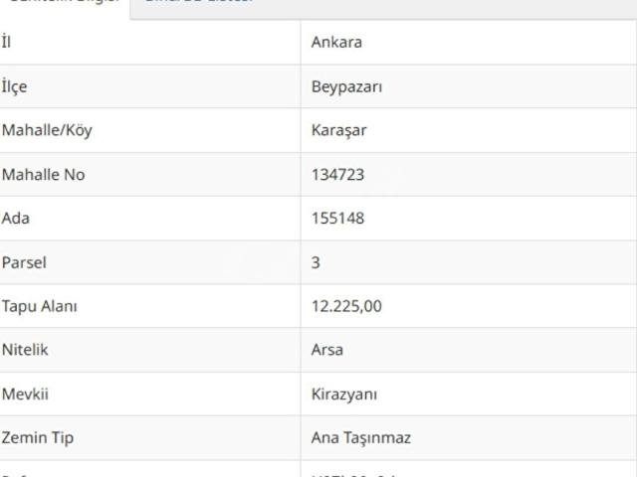637x477 pixels.
Task: Select the Parsel row label
Action: click(24, 262)
